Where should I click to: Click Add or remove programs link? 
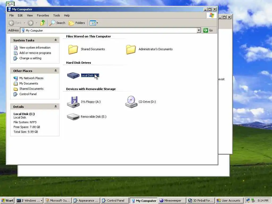pyautogui.click(x=35, y=53)
